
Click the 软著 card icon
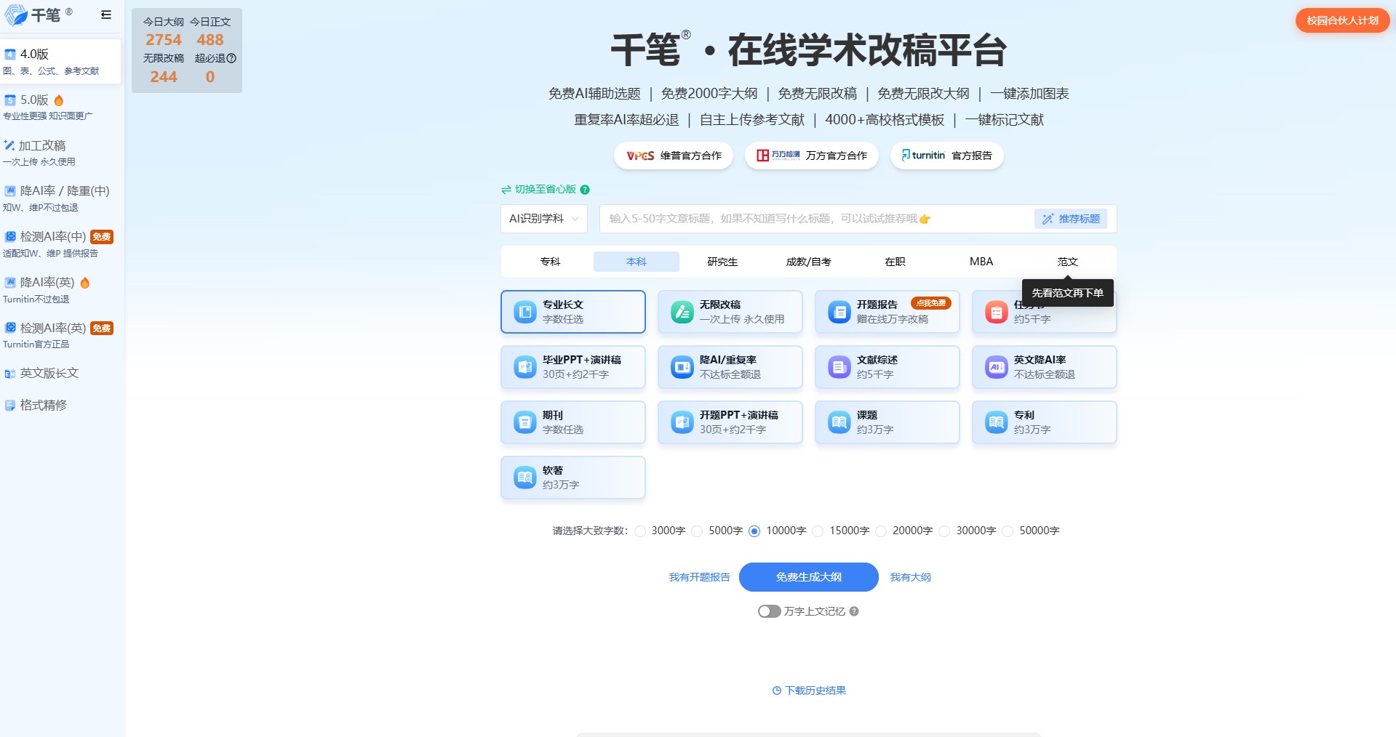pyautogui.click(x=525, y=478)
